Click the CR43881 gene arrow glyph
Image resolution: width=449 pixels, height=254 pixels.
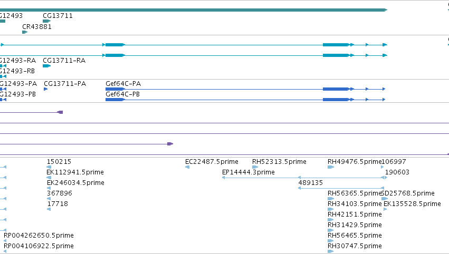[25, 32]
